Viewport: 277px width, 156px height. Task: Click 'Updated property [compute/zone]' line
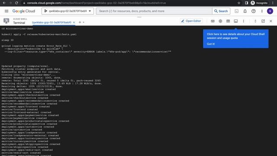pyautogui.click(x=26, y=66)
